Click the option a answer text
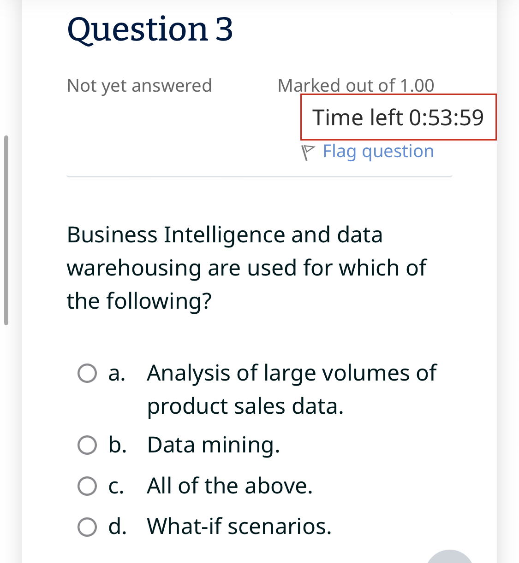 click(x=292, y=388)
